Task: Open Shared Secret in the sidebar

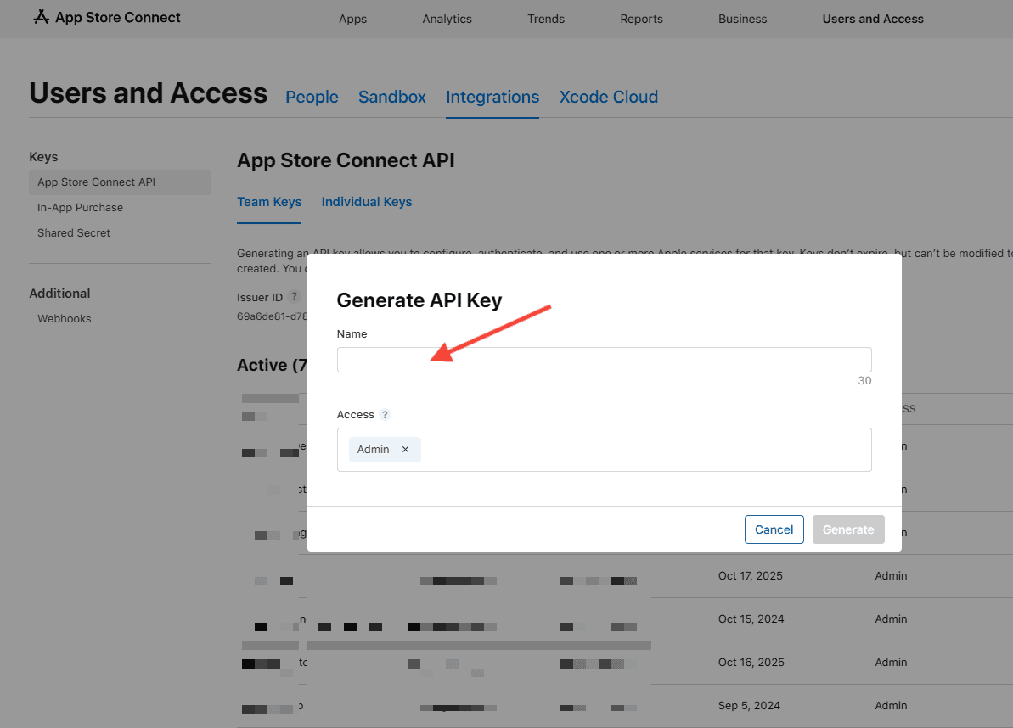Action: tap(74, 233)
